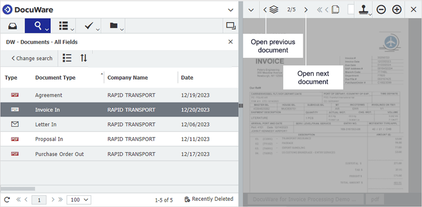Open the next document arrow

(x=306, y=9)
